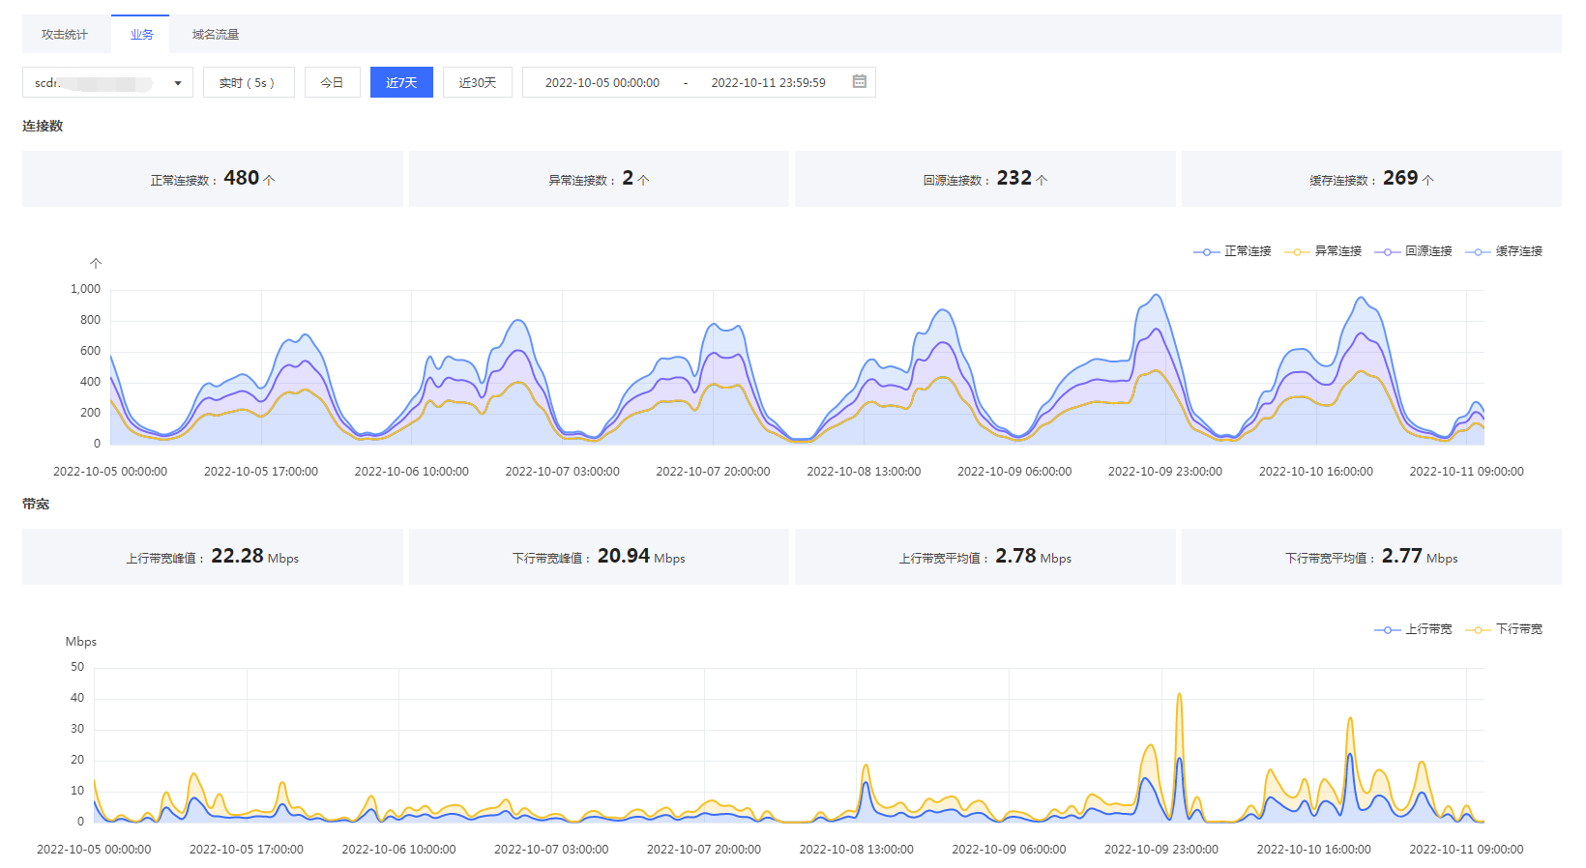Select the 业务 tab
Screen dimensions: 1586x868
(x=141, y=35)
